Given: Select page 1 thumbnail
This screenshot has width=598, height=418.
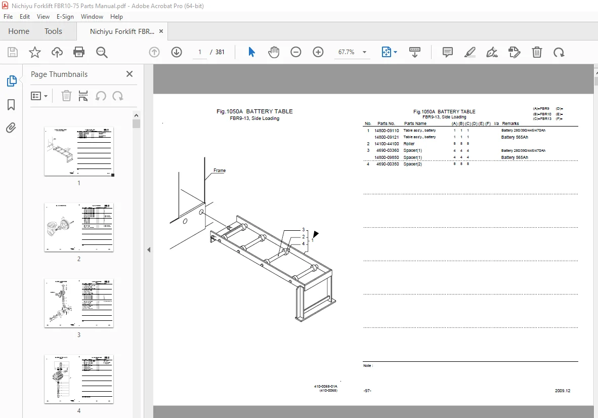Looking at the screenshot, I should (x=79, y=151).
